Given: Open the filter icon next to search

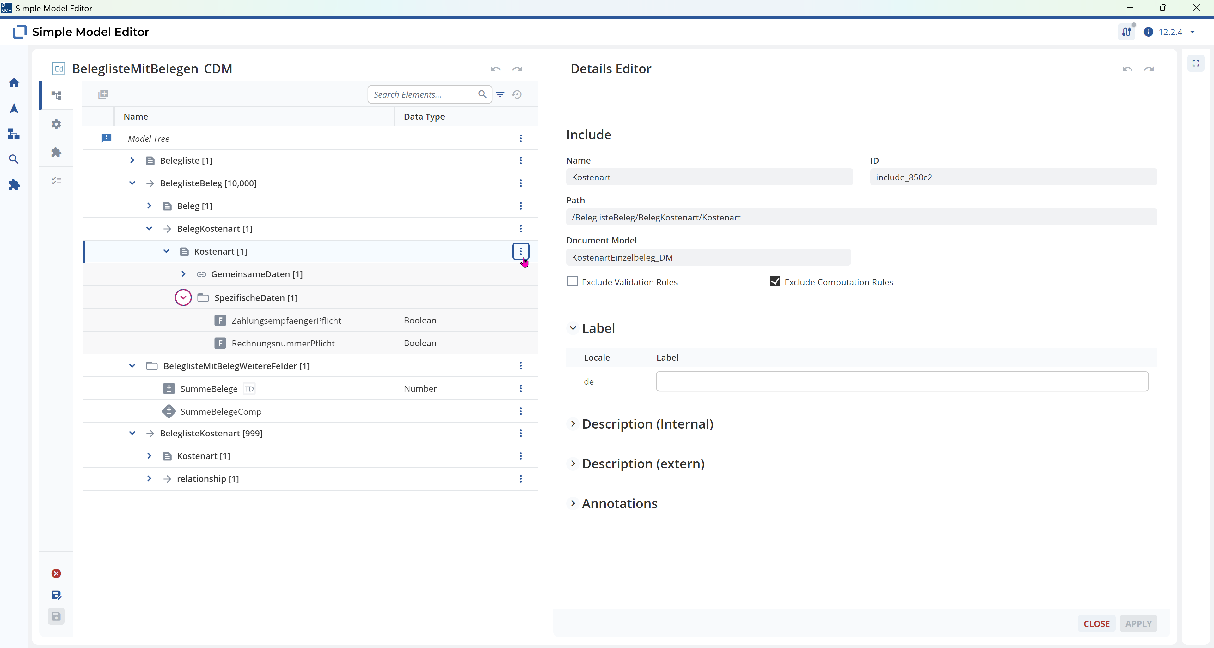Looking at the screenshot, I should click(500, 95).
